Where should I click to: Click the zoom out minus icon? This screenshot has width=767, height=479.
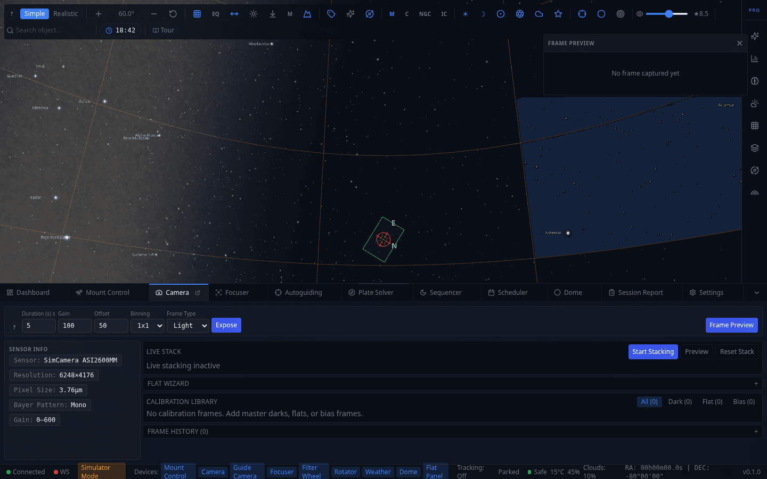(154, 14)
